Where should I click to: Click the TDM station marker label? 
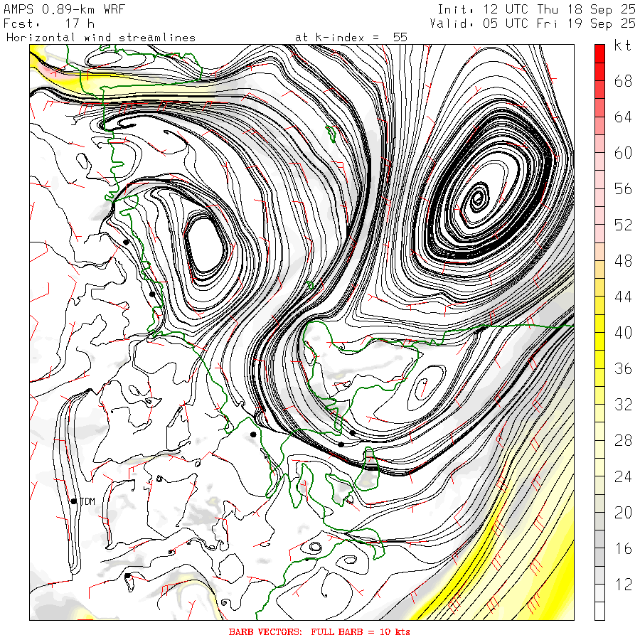point(87,501)
